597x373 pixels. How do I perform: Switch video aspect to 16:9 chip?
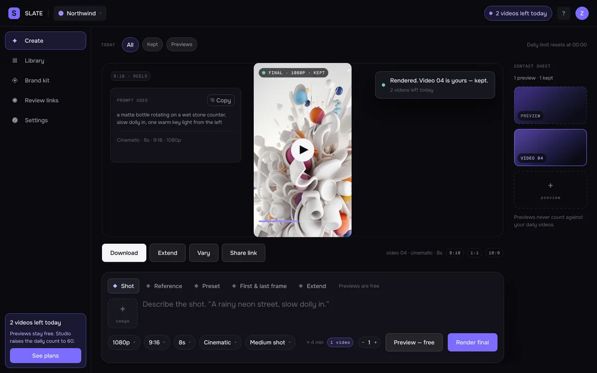[494, 253]
